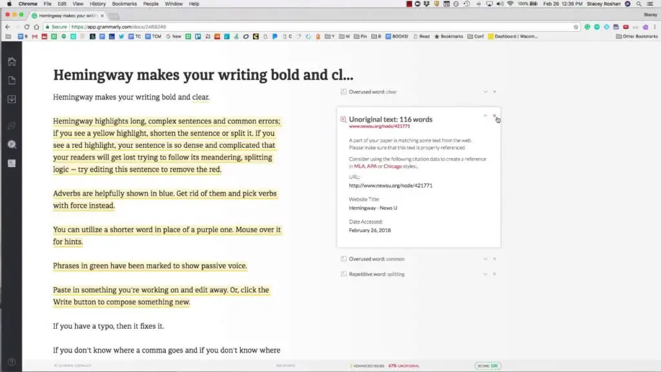This screenshot has height=372, width=661.
Task: Click the volume icon in menu bar
Action: click(x=500, y=4)
